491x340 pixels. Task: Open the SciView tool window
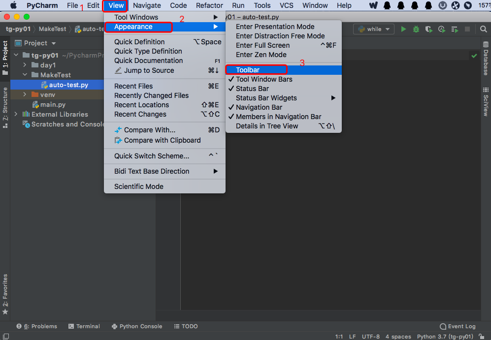point(486,102)
